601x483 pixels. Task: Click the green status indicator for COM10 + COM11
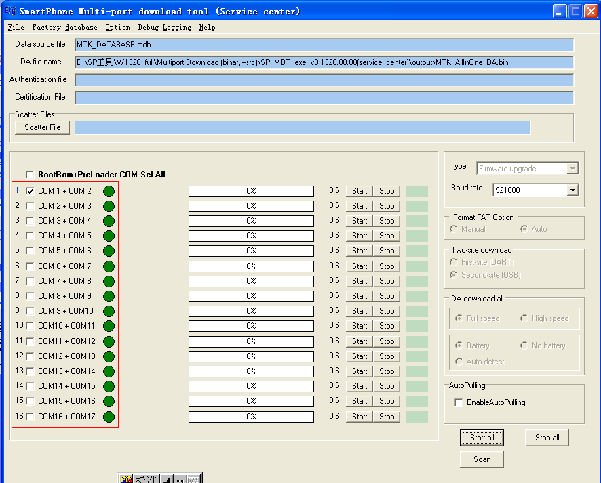point(109,326)
